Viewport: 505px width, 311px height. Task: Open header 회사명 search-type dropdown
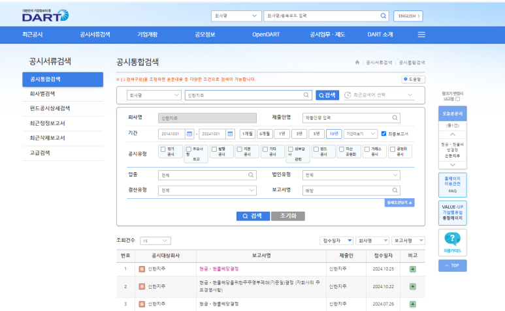(236, 16)
